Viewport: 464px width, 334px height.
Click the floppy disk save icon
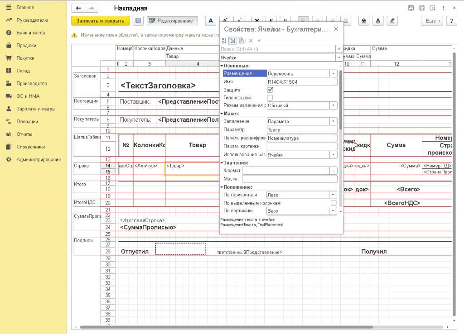click(138, 21)
